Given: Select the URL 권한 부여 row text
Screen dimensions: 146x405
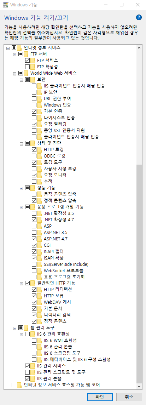Looking at the screenshot, I should (x=57, y=98).
